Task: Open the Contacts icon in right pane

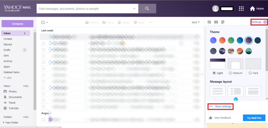Action: pos(209,22)
